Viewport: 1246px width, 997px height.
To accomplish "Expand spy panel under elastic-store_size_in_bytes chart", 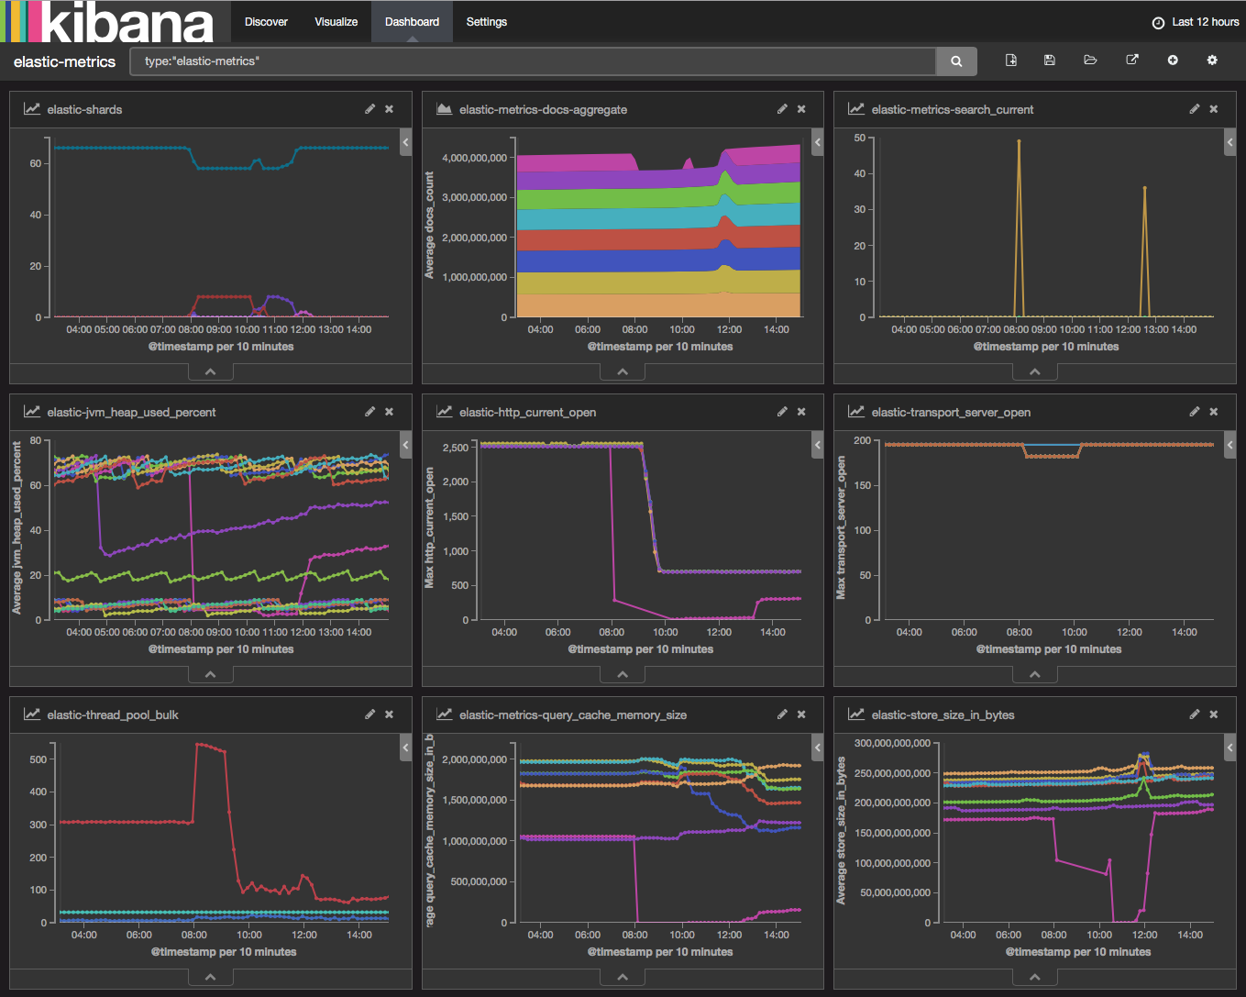I will pos(1035,977).
